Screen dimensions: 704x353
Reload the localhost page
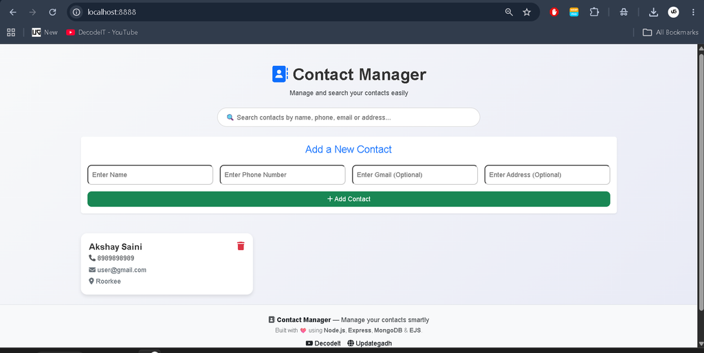[52, 12]
